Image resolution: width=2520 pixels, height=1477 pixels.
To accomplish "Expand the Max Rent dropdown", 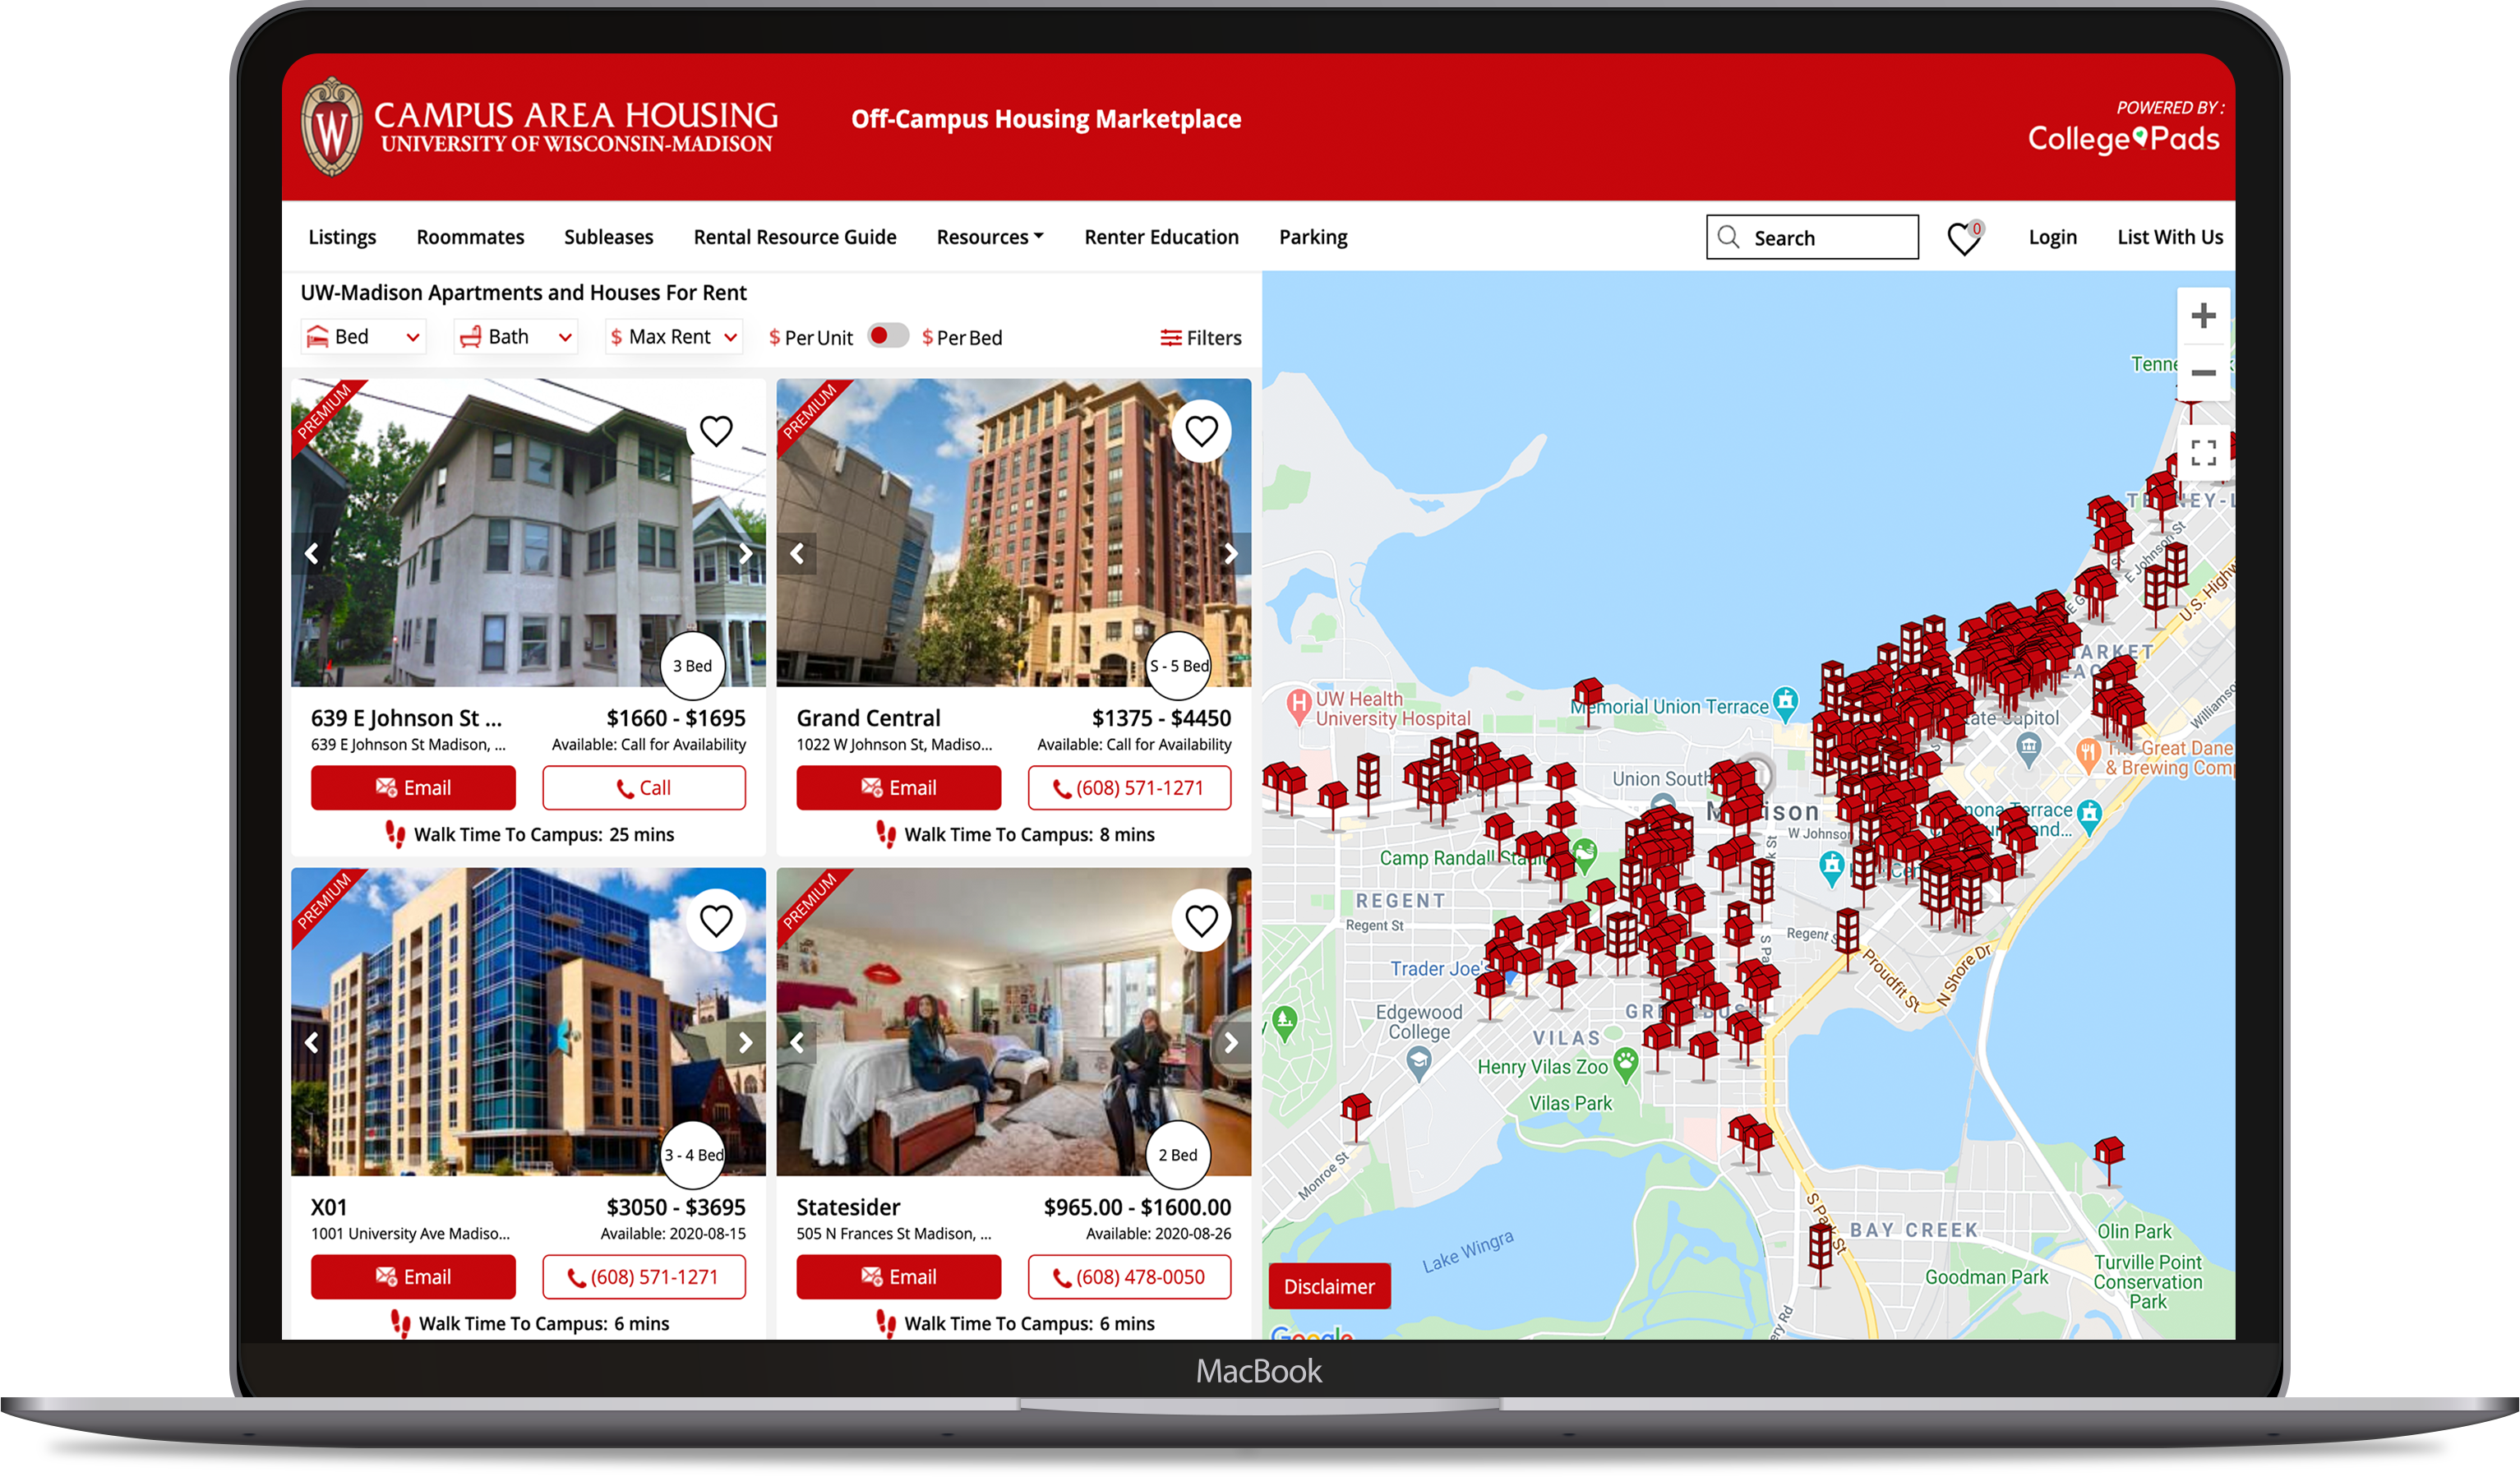I will (674, 337).
